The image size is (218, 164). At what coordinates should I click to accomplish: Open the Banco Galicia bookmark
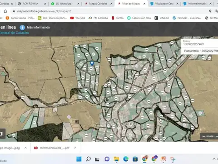pyautogui.click(x=20, y=18)
